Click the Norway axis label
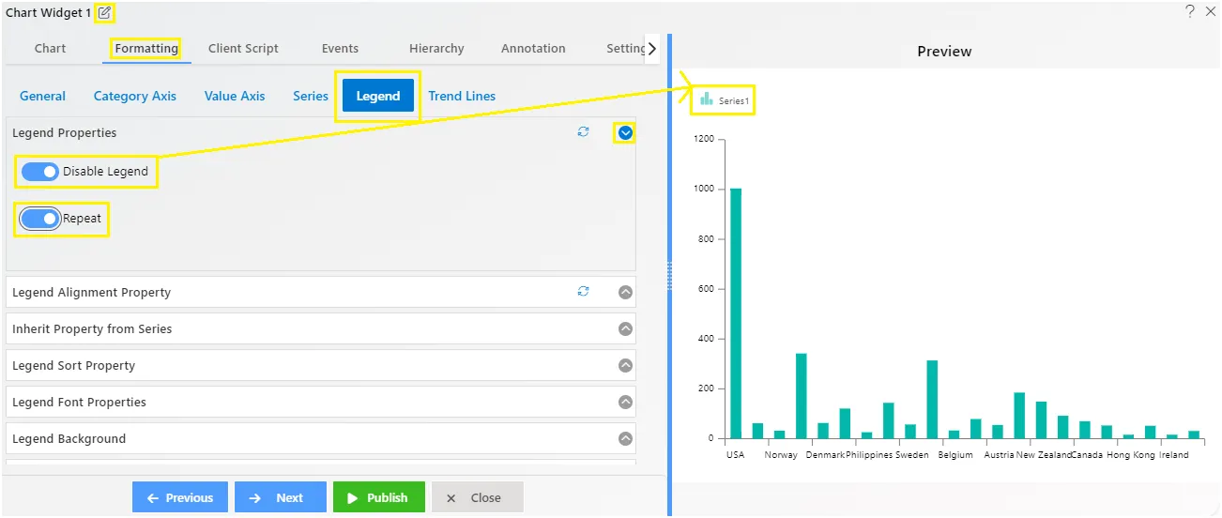Viewport: 1222px width, 518px height. (x=781, y=455)
